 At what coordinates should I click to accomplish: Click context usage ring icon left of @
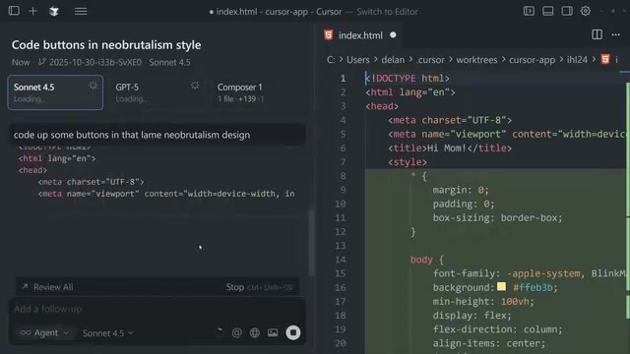[x=219, y=332]
